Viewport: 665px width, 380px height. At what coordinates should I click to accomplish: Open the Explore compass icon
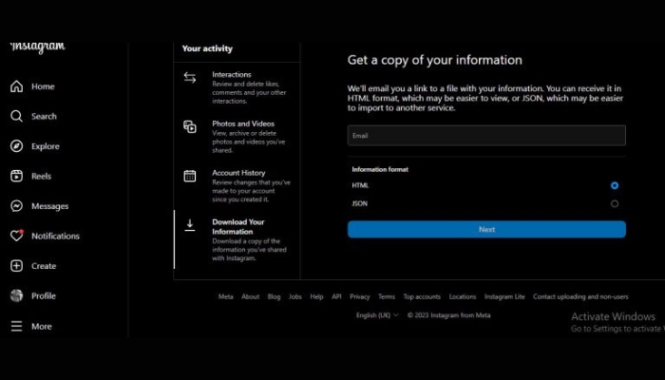(16, 146)
